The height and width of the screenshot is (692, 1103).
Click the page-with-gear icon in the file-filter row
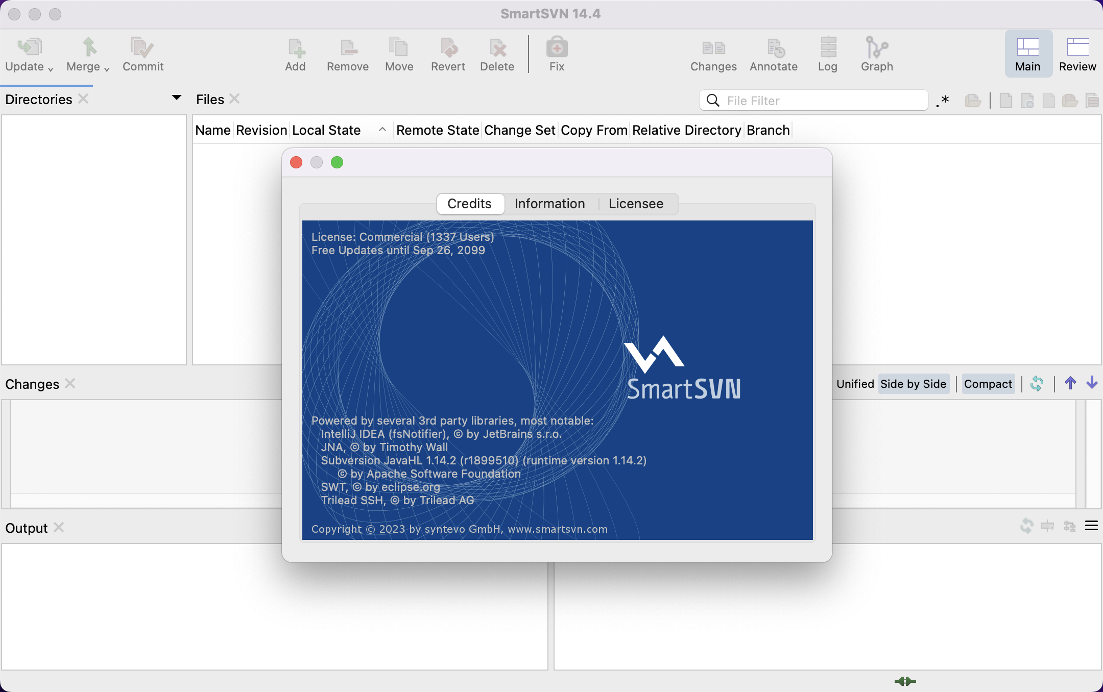click(x=1027, y=101)
